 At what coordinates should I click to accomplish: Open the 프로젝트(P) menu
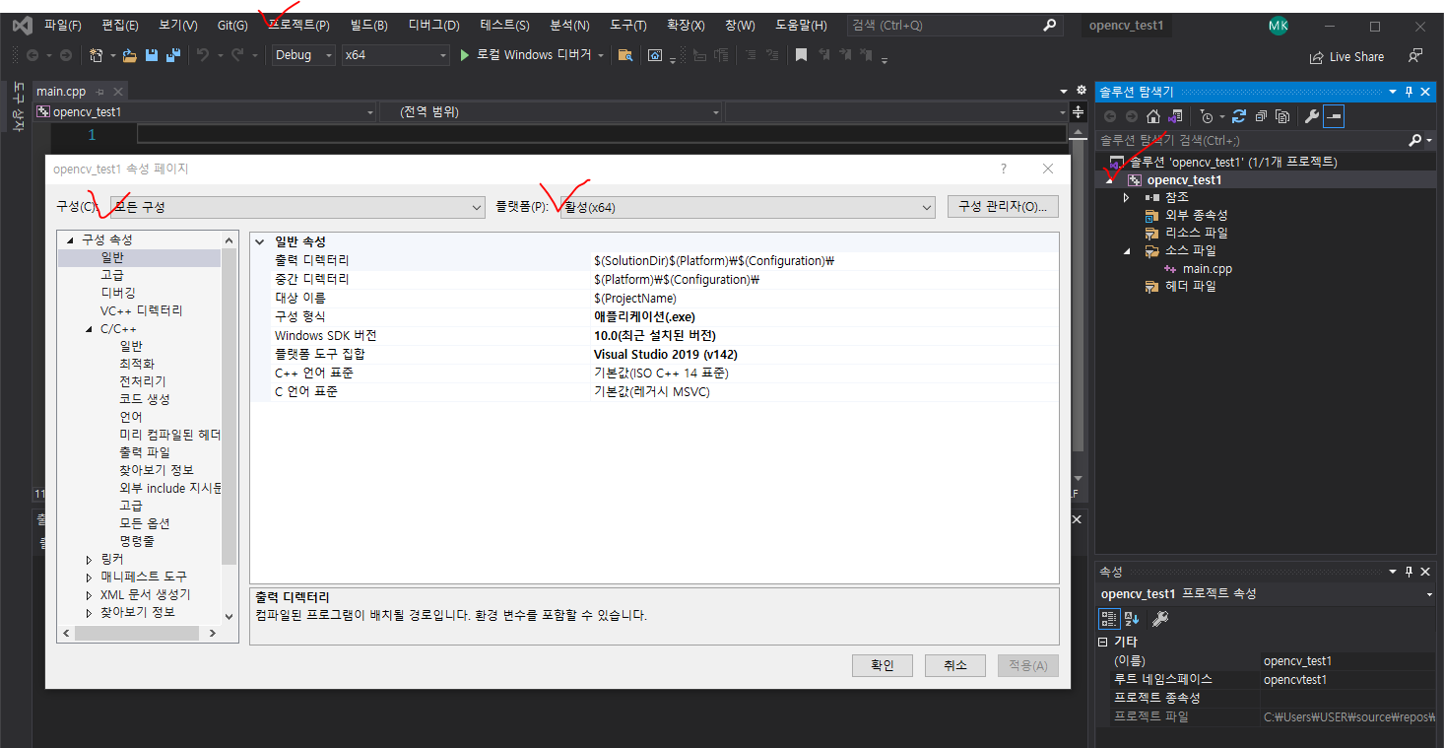coord(298,26)
